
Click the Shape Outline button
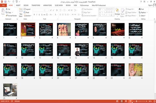tap(131, 12)
